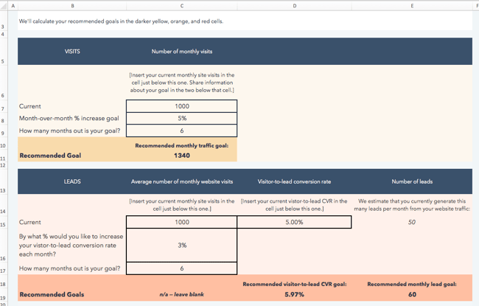Click VISITS months-out cell showing 6
Screen dimensions: 479x306
tap(182, 131)
